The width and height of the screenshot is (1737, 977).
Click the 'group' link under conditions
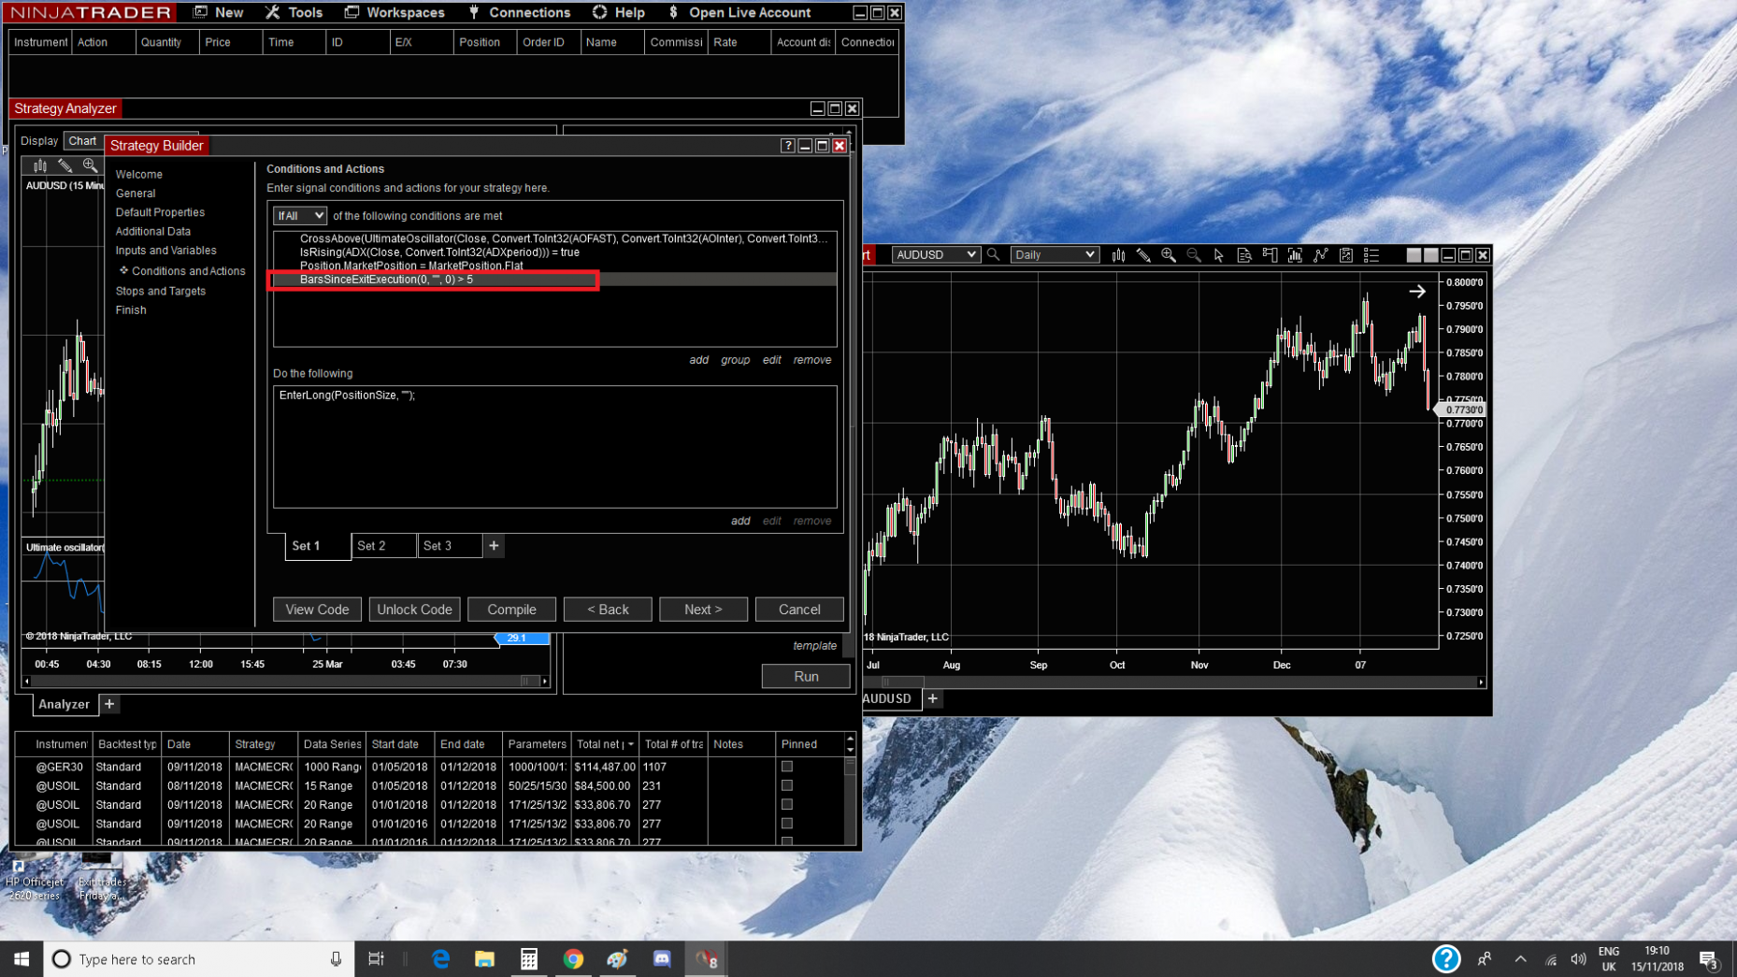[735, 360]
